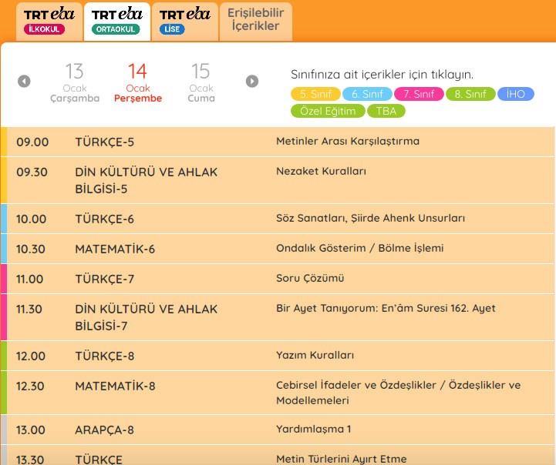Image resolution: width=556 pixels, height=465 pixels.
Task: Open the Erişilebilir İçerikler tab
Action: click(256, 21)
